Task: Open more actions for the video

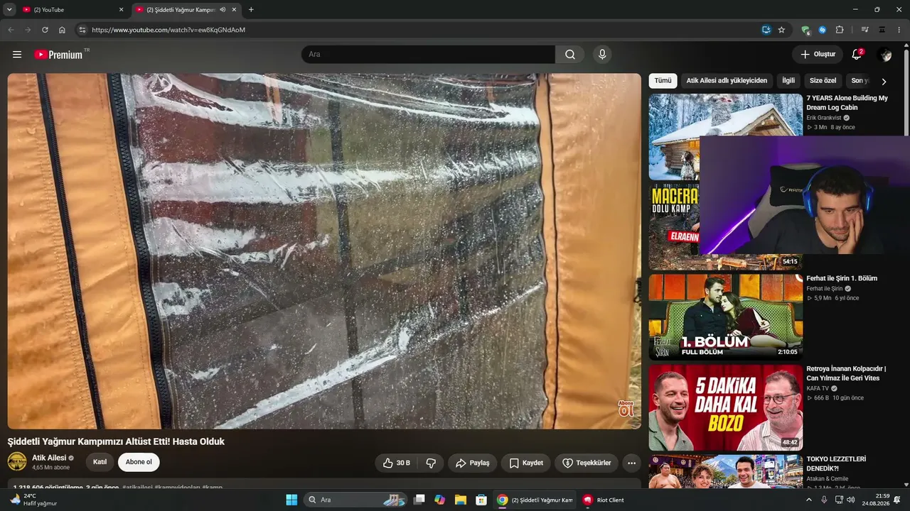Action: 631,463
